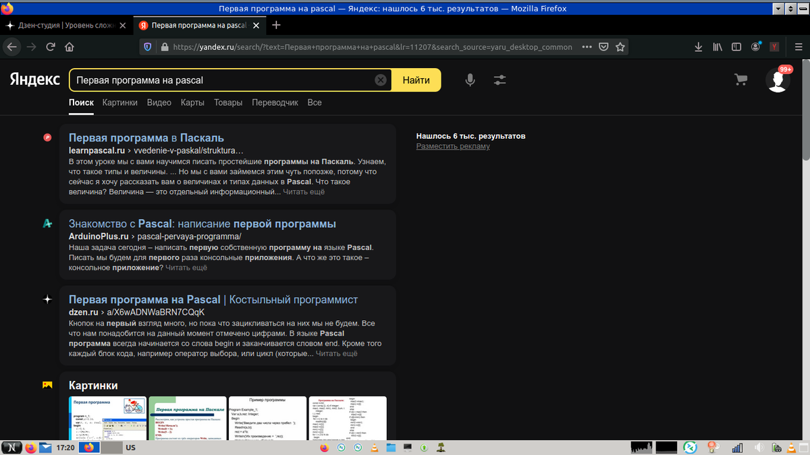Expand Читать ещё in ArduinoPlus result
Screen dimensions: 810x455
pyautogui.click(x=186, y=268)
